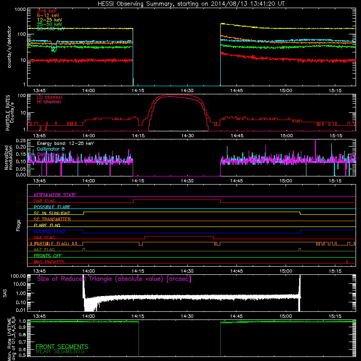Select 'LO channel' in particle rates legend
Viewport: 361px width, 361px height.
(x=50, y=97)
